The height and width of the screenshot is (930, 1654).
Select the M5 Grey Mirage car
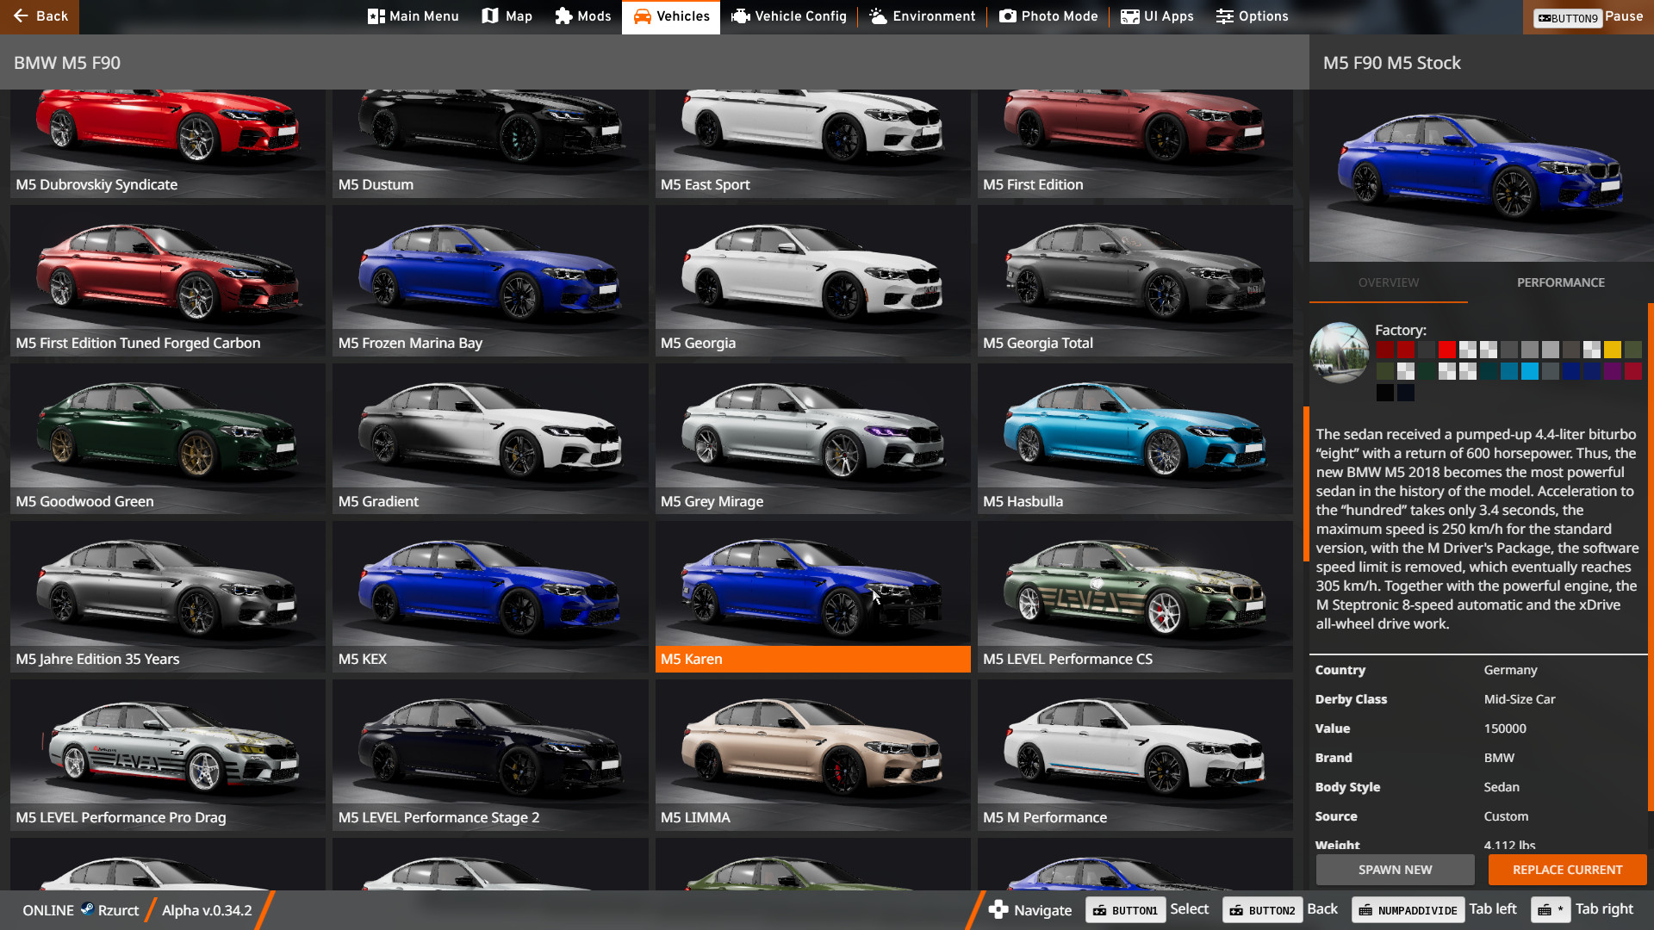[812, 439]
